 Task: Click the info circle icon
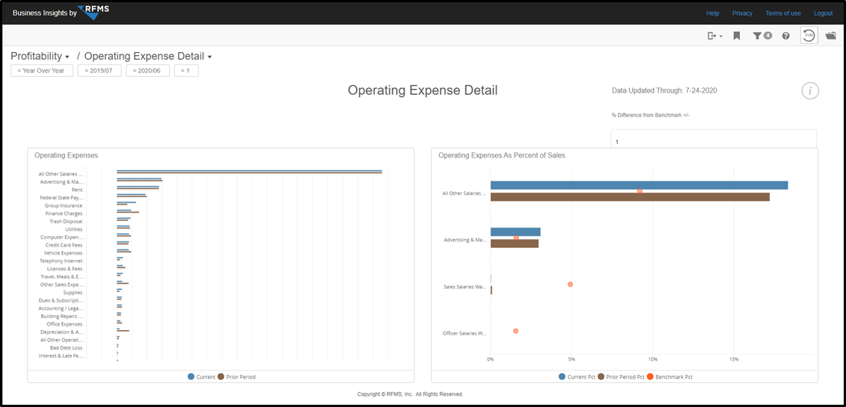pyautogui.click(x=810, y=91)
